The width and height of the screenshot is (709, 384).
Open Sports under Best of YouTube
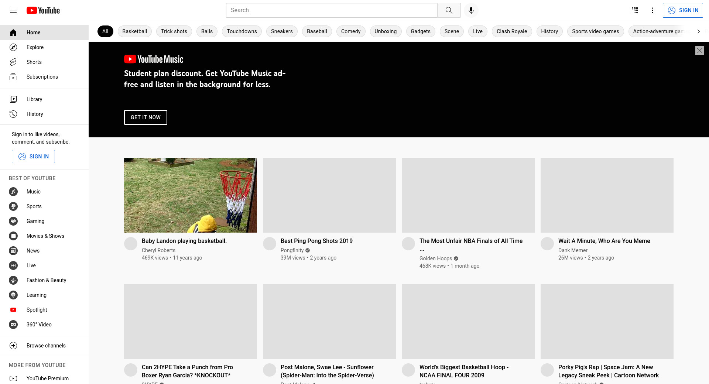pyautogui.click(x=44, y=206)
